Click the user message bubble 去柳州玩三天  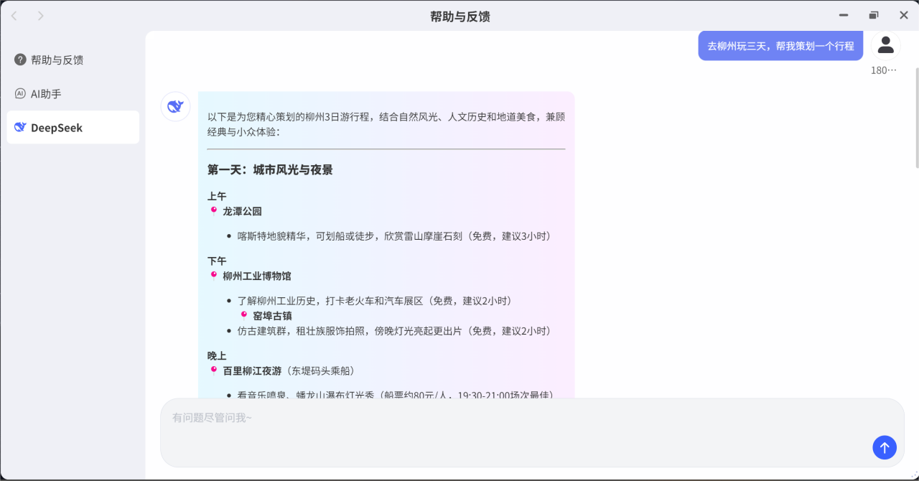pyautogui.click(x=780, y=46)
